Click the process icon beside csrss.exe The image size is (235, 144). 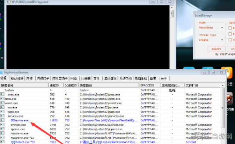2,99
